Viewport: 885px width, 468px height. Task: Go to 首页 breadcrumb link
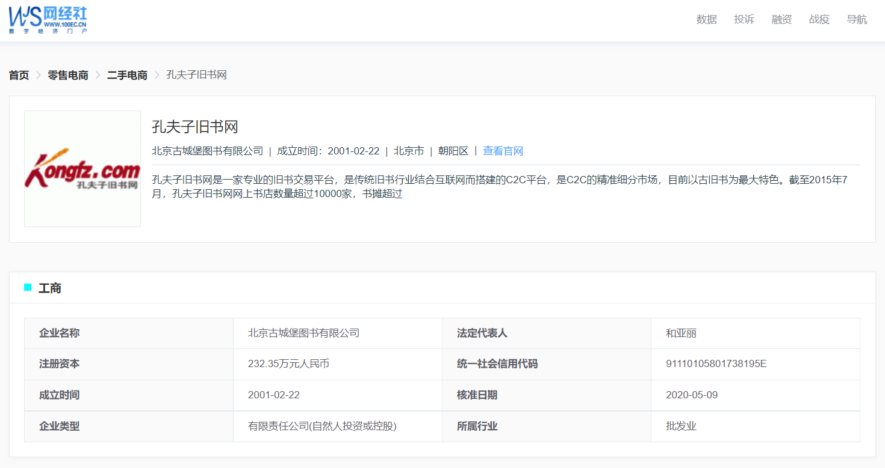click(x=19, y=75)
